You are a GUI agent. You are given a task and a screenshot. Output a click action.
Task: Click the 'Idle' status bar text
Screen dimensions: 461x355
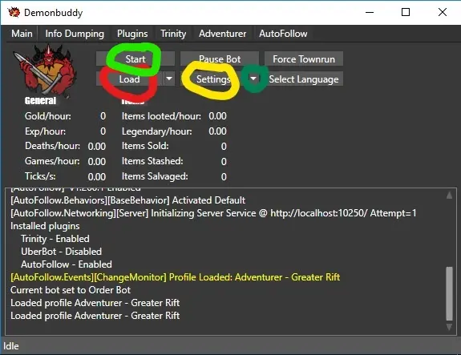point(11,346)
